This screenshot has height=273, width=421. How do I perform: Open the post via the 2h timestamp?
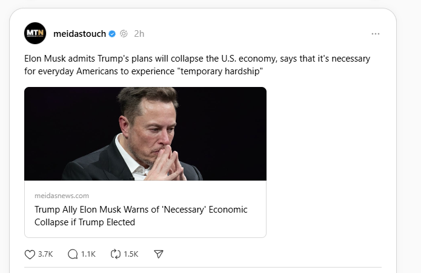139,33
